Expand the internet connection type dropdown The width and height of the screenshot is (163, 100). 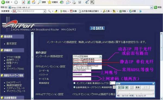point(101,57)
